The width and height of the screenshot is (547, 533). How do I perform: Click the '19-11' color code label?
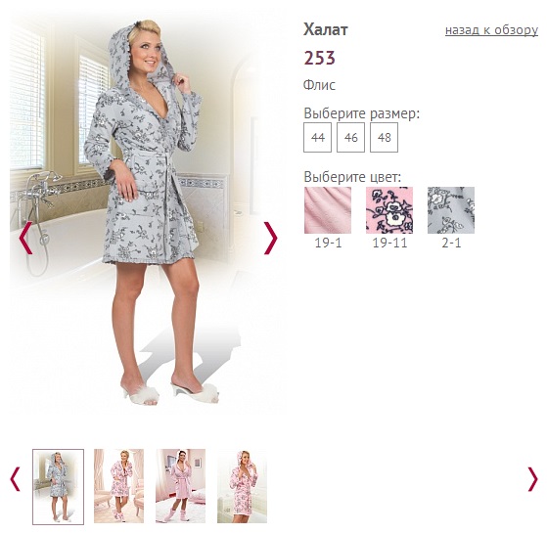[389, 243]
